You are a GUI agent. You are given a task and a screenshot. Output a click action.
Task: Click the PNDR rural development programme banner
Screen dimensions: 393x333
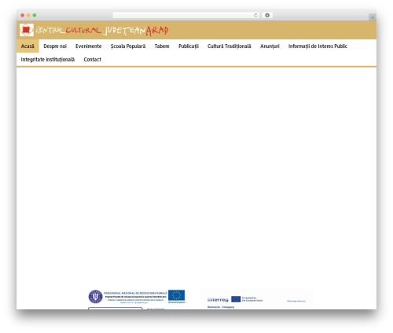(x=137, y=299)
